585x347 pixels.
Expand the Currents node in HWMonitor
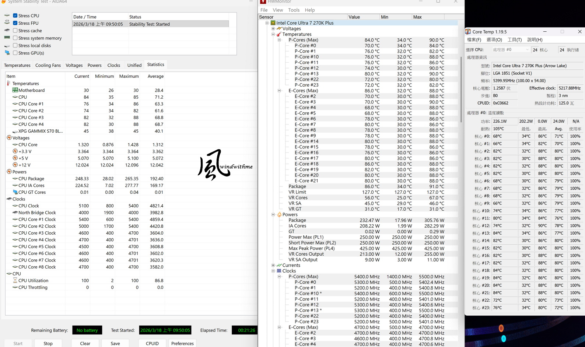coord(273,265)
